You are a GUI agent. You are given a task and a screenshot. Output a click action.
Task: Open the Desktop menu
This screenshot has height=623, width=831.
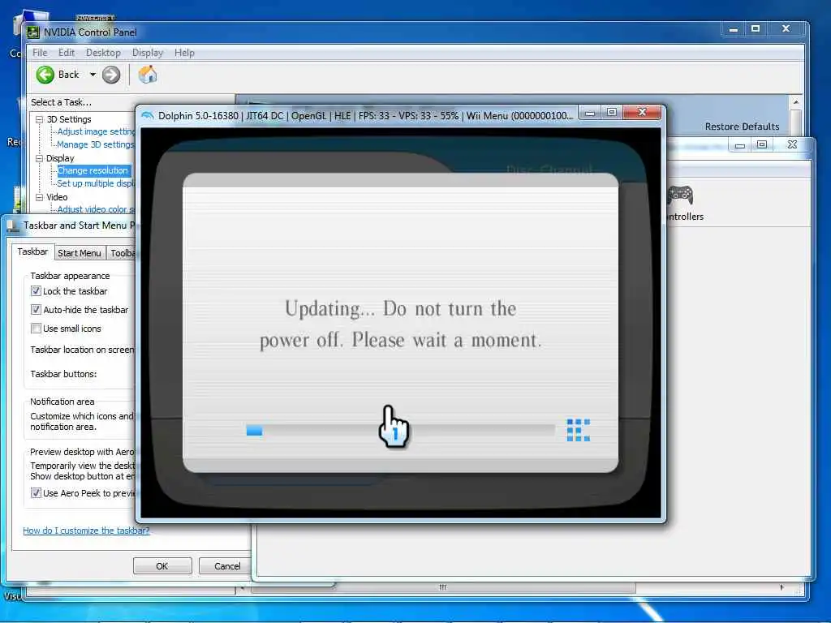pos(103,53)
